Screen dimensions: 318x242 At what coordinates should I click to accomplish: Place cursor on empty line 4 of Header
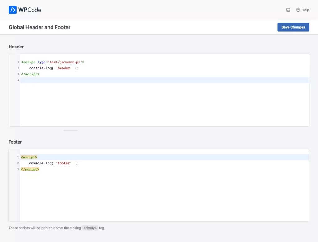165,80
